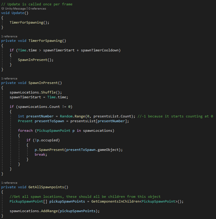
Task: Click the 'Random' class name
Action: (66, 116)
